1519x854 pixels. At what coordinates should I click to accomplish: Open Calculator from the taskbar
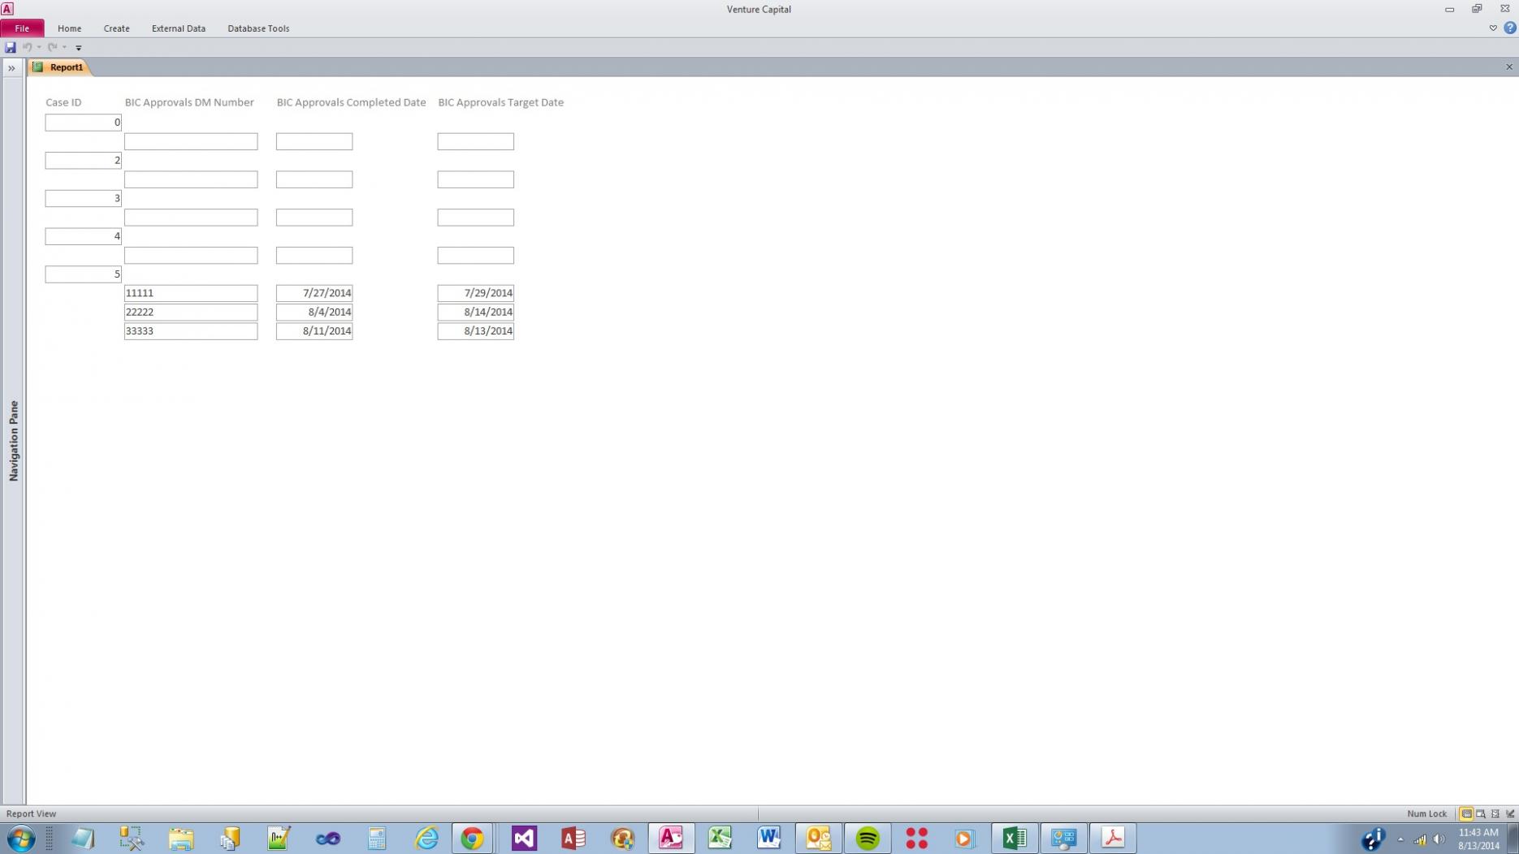click(x=377, y=838)
